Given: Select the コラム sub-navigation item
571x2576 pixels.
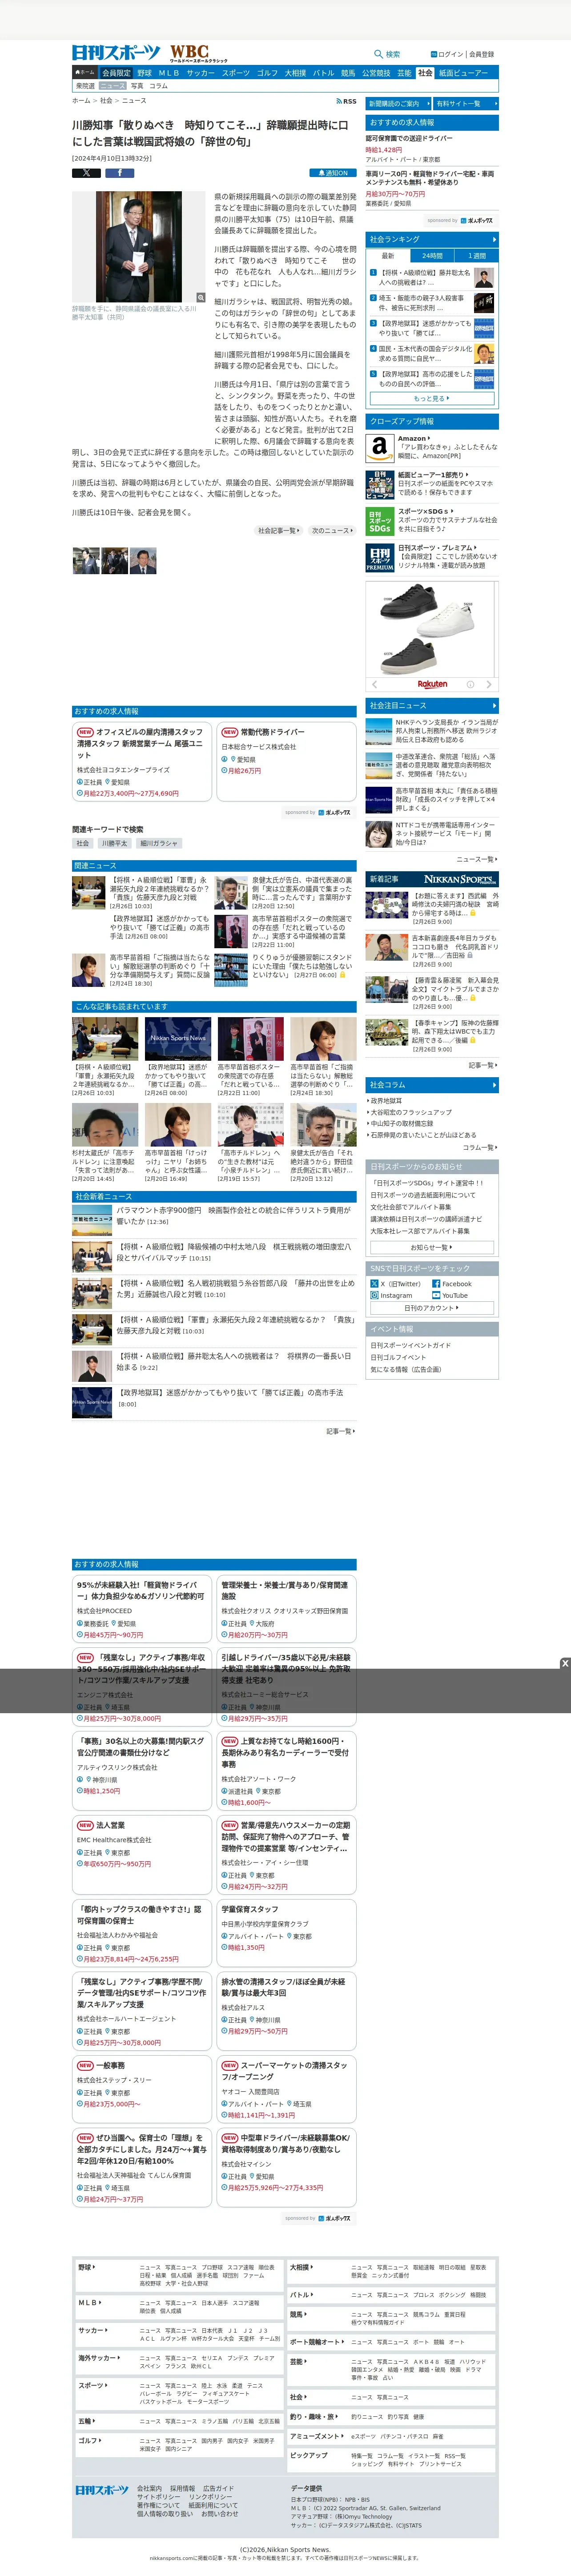Looking at the screenshot, I should [159, 86].
